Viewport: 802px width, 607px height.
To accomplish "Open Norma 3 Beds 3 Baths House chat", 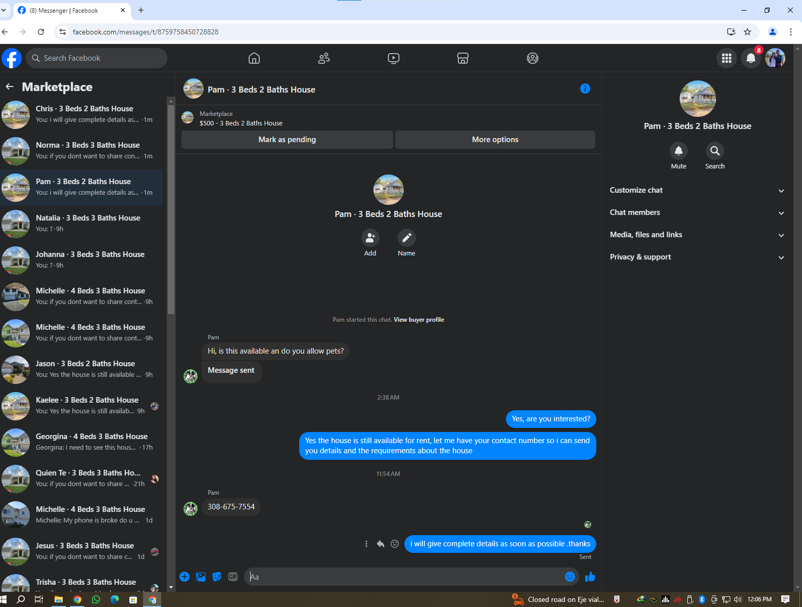I will 82,151.
